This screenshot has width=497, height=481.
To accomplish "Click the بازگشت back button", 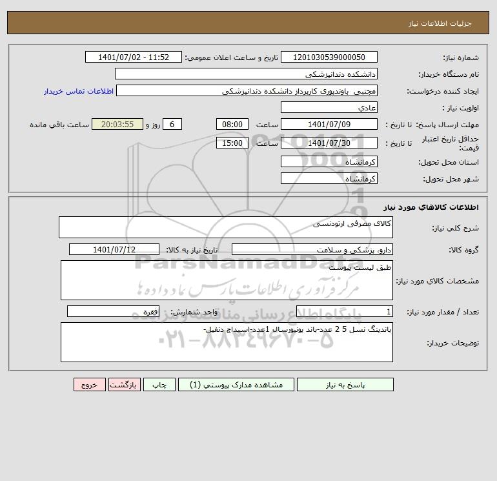I will 124,385.
